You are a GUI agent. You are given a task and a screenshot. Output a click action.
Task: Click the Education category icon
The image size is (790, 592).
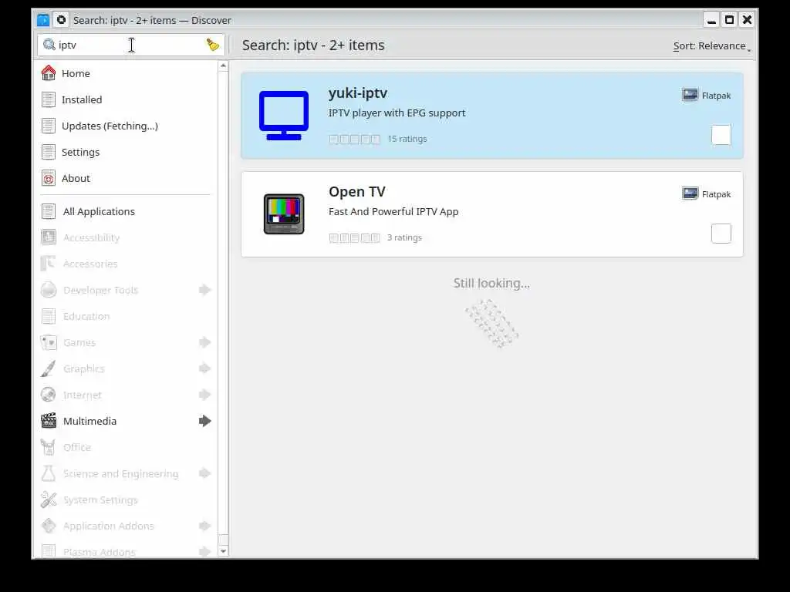[49, 315]
